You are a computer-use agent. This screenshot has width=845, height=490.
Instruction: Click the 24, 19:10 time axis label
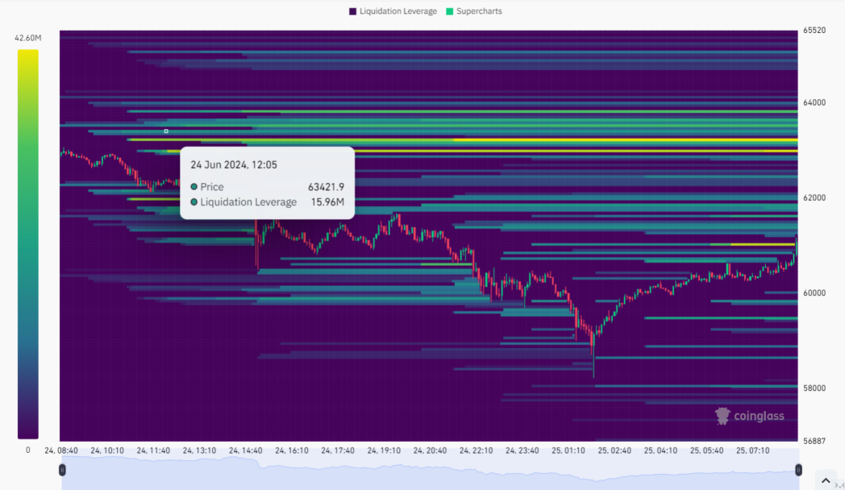(384, 451)
